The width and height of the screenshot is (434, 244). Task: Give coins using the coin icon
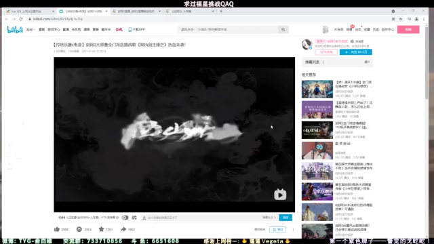pos(79,229)
